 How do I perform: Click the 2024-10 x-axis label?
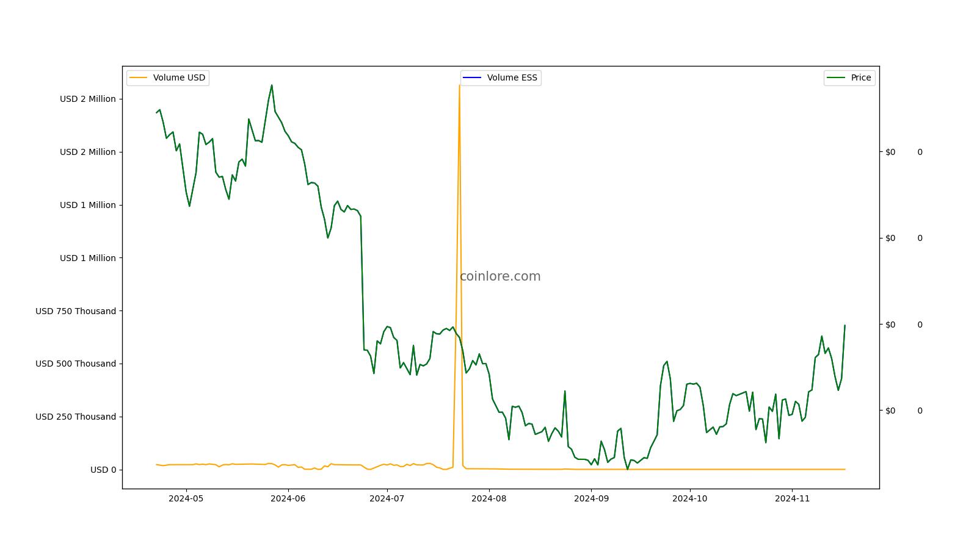[x=690, y=498]
